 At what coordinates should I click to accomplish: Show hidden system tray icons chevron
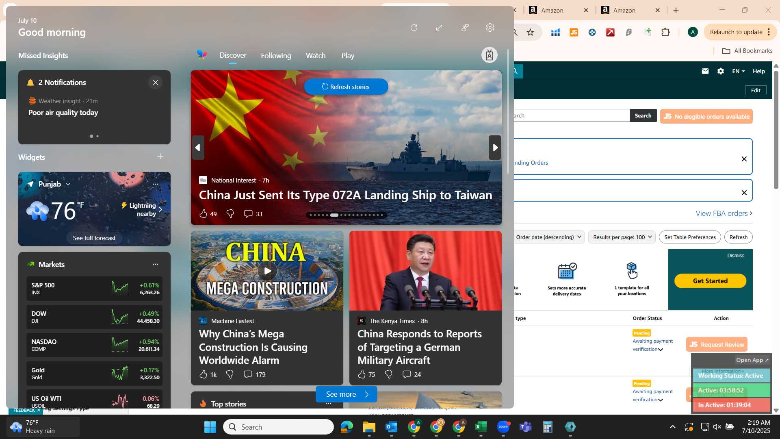click(x=673, y=427)
